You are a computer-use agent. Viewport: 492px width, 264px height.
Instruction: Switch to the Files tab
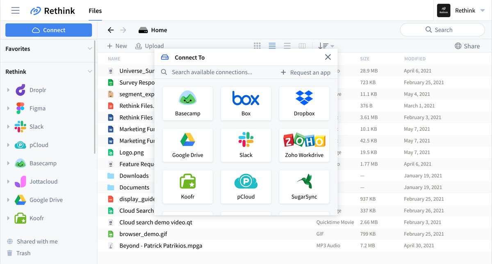95,10
